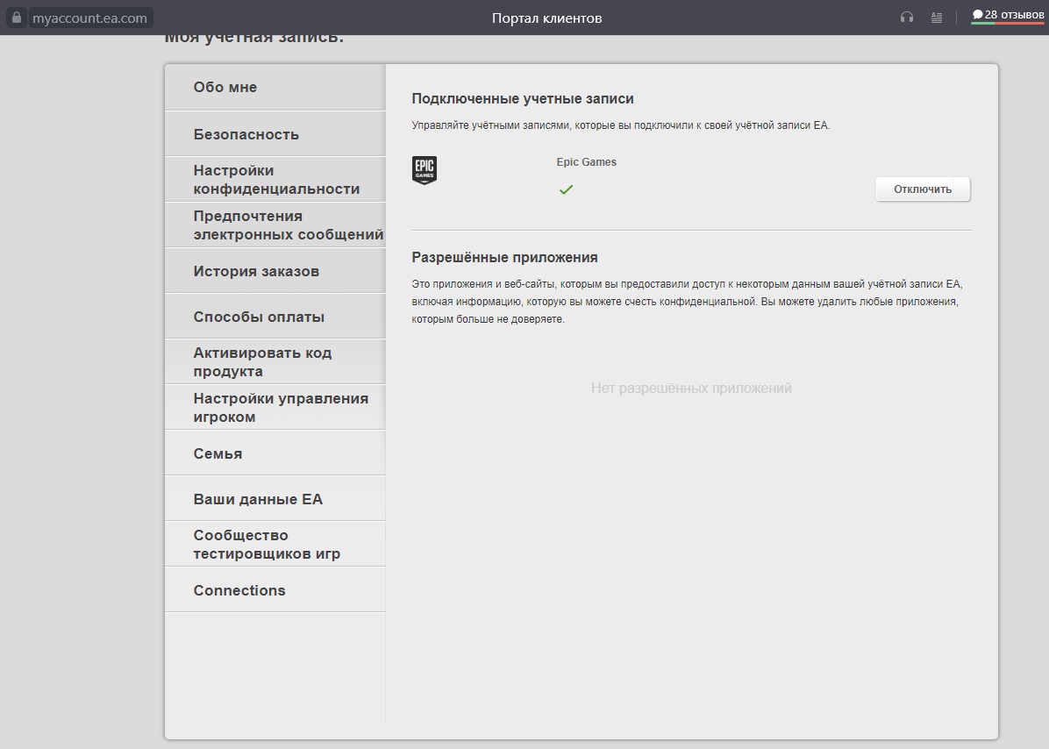Click the myaccount.ea.com address field
Image resolution: width=1049 pixels, height=749 pixels.
click(89, 18)
